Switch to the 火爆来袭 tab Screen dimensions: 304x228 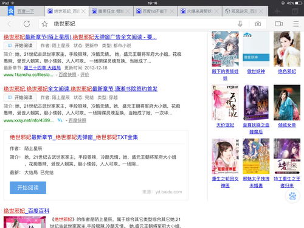click(x=200, y=12)
